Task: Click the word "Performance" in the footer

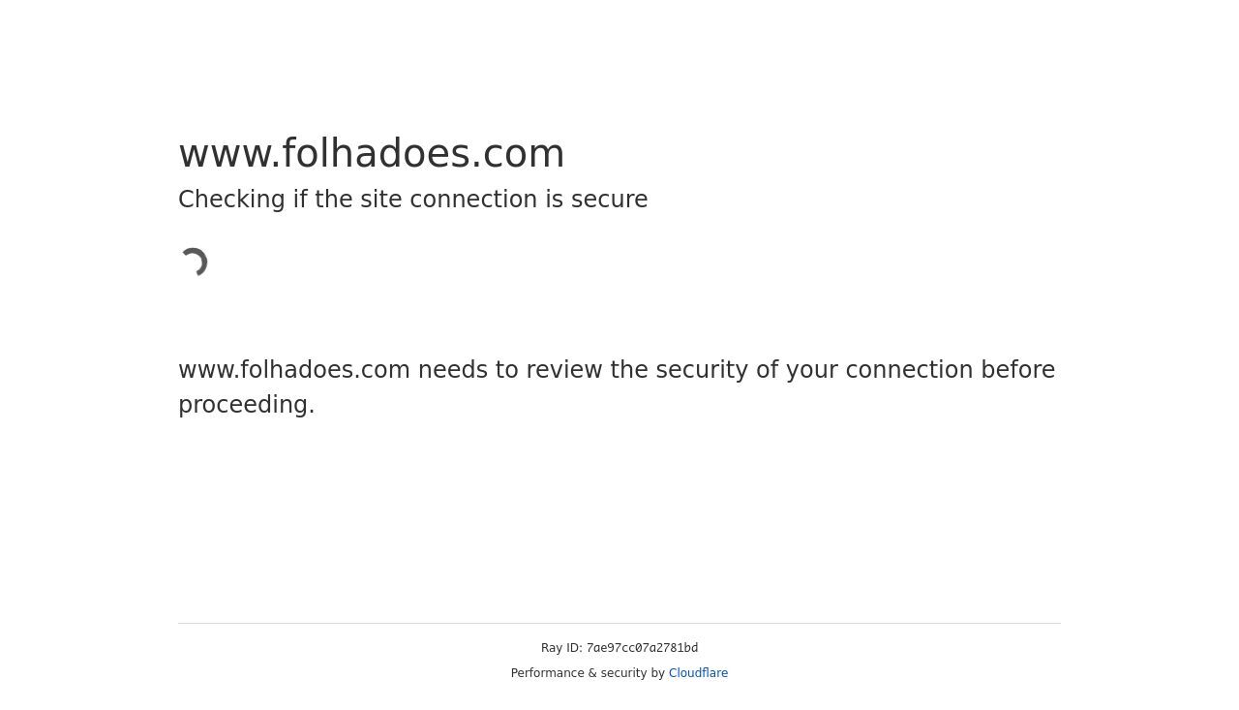Action: [x=549, y=673]
